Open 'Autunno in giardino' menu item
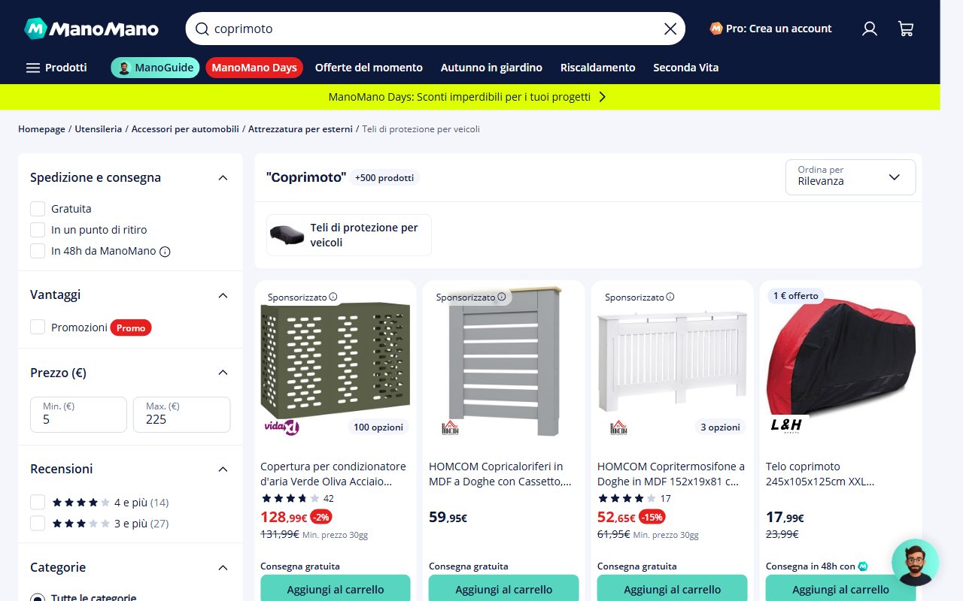 491,68
